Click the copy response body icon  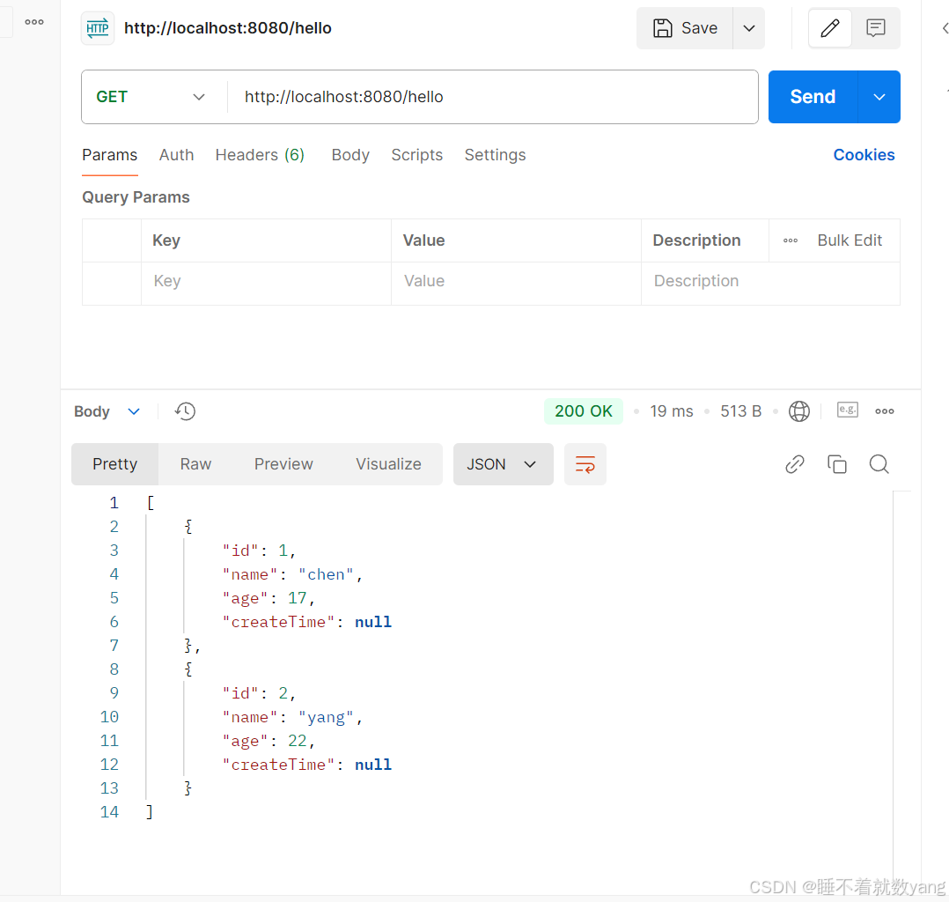click(836, 463)
